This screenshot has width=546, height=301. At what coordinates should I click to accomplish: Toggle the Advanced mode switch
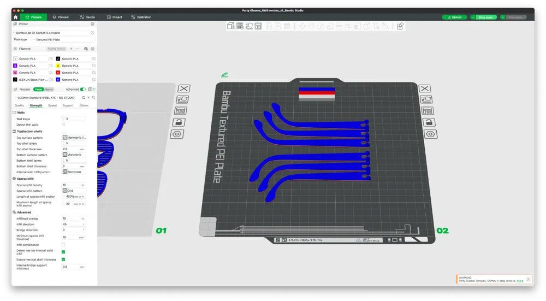coord(83,90)
